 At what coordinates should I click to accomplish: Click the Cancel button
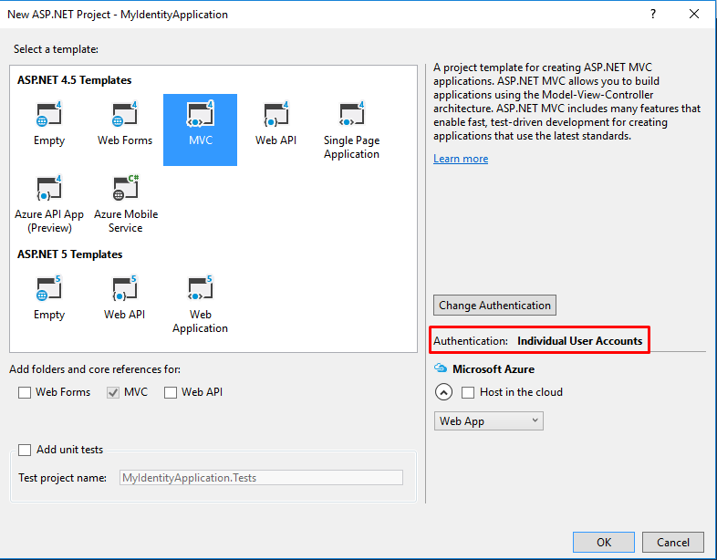(x=673, y=542)
